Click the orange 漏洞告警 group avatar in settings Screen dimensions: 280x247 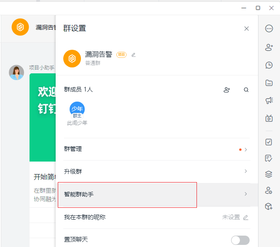coord(72,59)
